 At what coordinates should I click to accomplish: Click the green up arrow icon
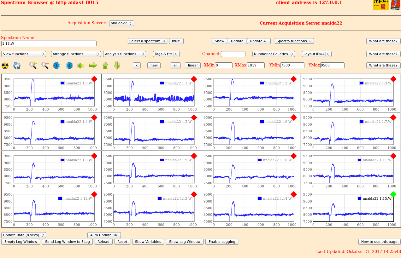105,66
